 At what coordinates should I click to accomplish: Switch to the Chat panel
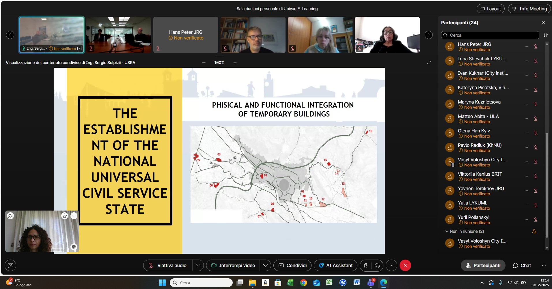(x=522, y=265)
